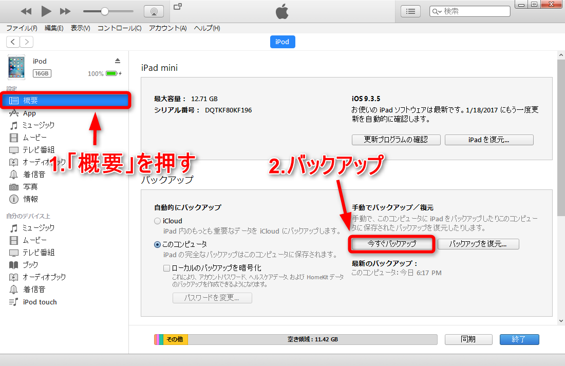
Task: Open the ファイル(F) menu
Action: [x=22, y=28]
